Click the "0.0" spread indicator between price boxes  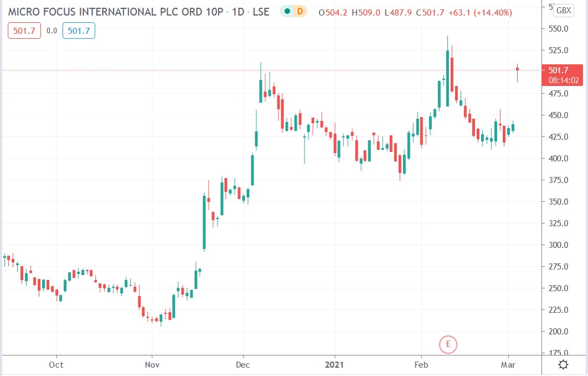[50, 31]
